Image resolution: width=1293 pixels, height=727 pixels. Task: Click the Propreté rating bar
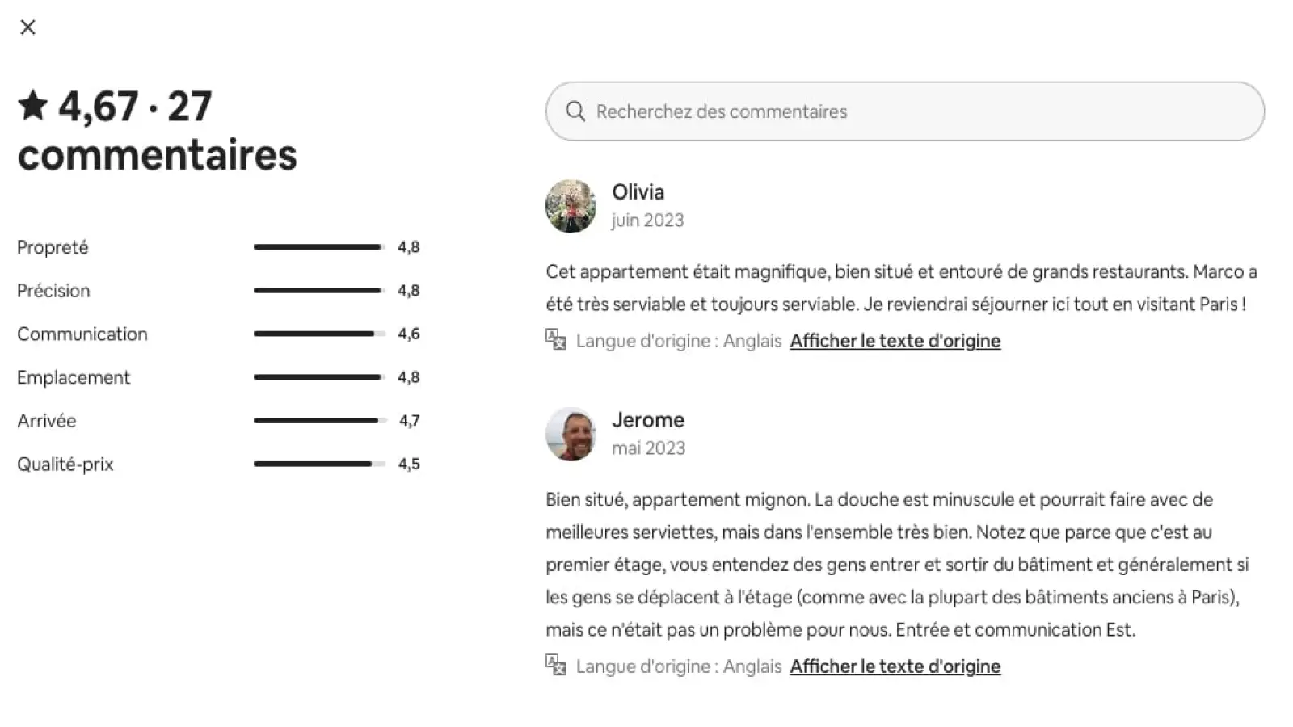tap(319, 247)
